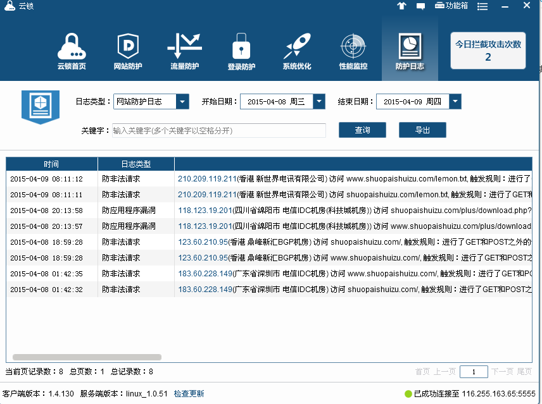Click the 导出 export button
This screenshot has height=404, width=542.
pos(422,130)
